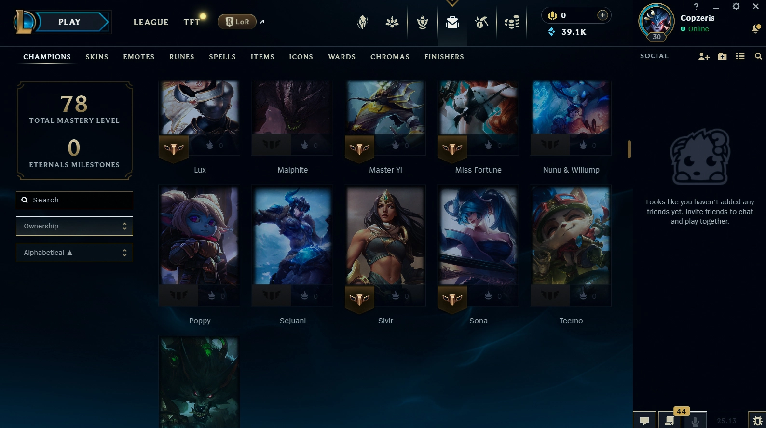Toggle the microphone mute icon
This screenshot has height=428, width=766.
click(695, 421)
